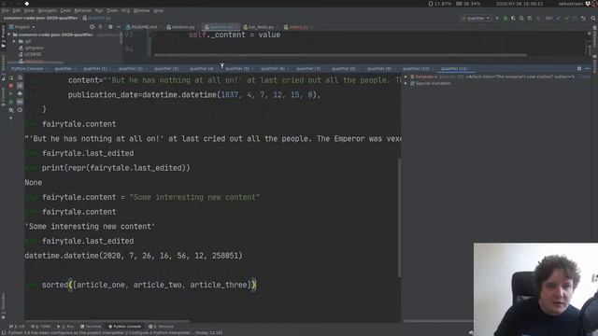
Task: Open the Project panel gear settings
Action: (x=110, y=27)
